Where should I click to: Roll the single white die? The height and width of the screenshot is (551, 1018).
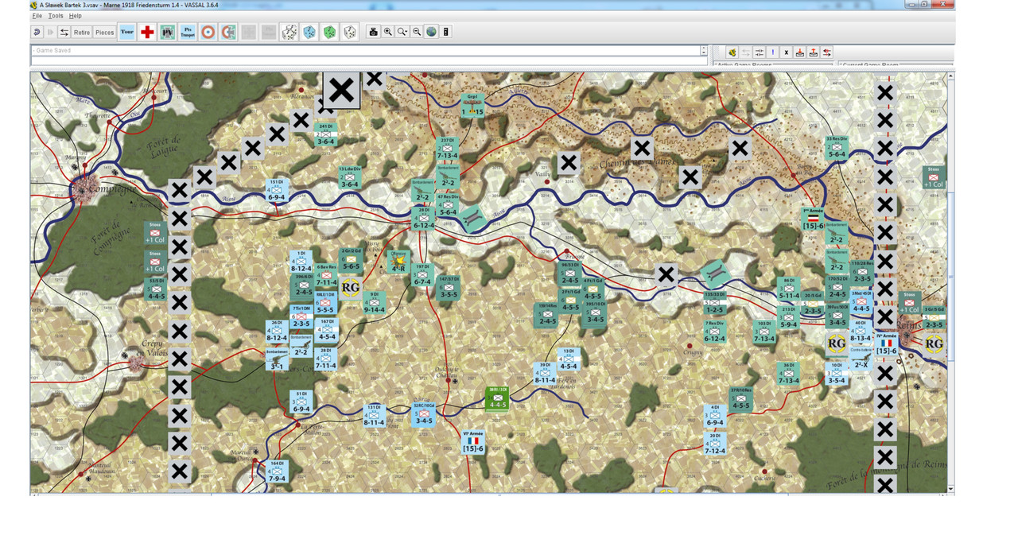point(349,32)
